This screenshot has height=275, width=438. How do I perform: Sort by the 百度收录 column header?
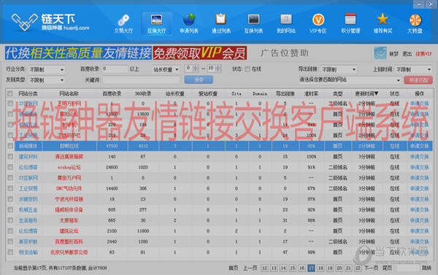coord(112,93)
